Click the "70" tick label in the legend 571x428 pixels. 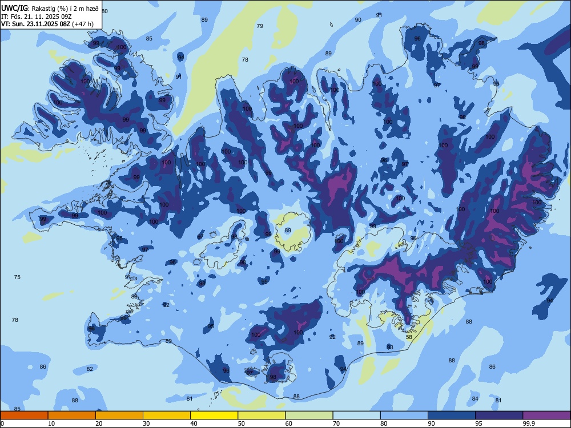coord(336,423)
